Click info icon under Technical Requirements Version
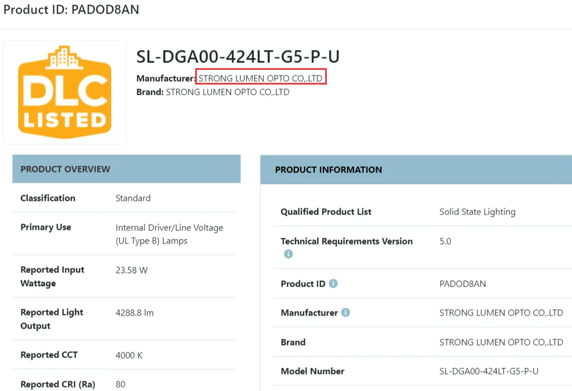572x391 pixels. coord(288,254)
